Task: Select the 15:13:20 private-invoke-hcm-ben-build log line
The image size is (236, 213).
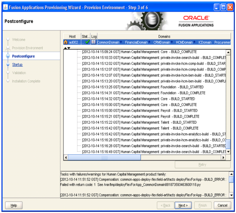Action: pyautogui.click(x=154, y=81)
